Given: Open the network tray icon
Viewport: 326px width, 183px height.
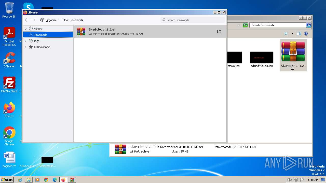Looking at the screenshot, I should pyautogui.click(x=295, y=180).
